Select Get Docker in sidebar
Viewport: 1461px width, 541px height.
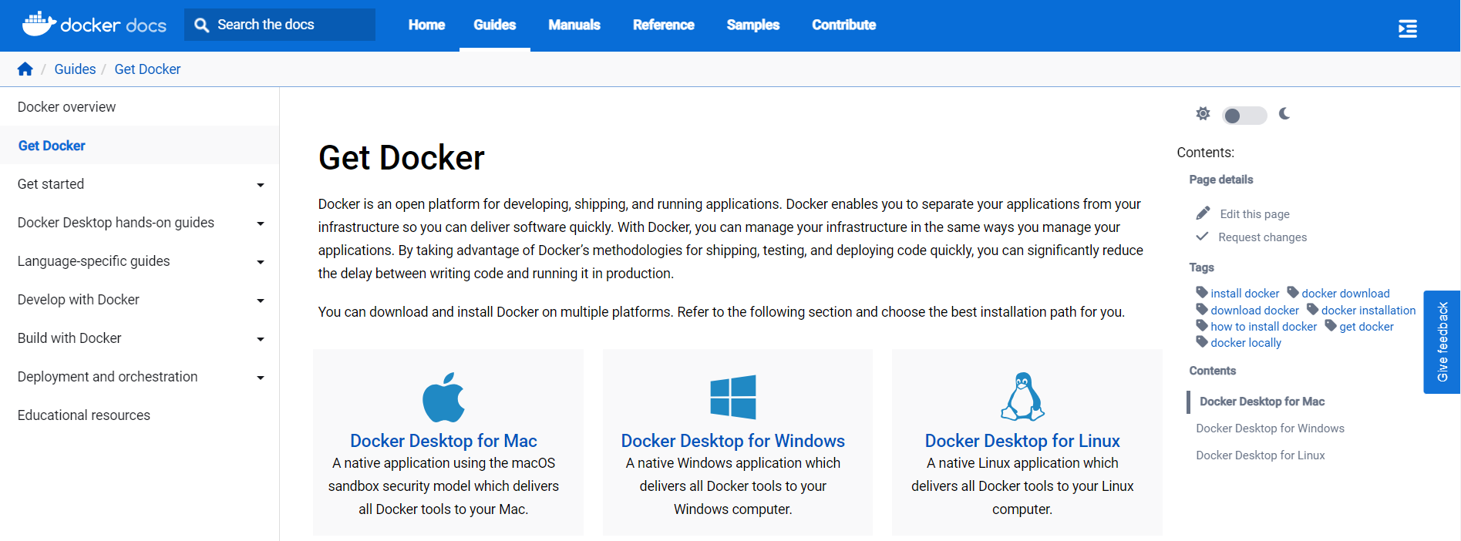(140, 146)
